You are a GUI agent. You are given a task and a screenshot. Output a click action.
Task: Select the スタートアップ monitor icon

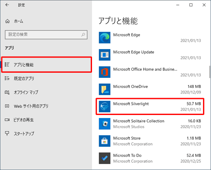click(7, 133)
